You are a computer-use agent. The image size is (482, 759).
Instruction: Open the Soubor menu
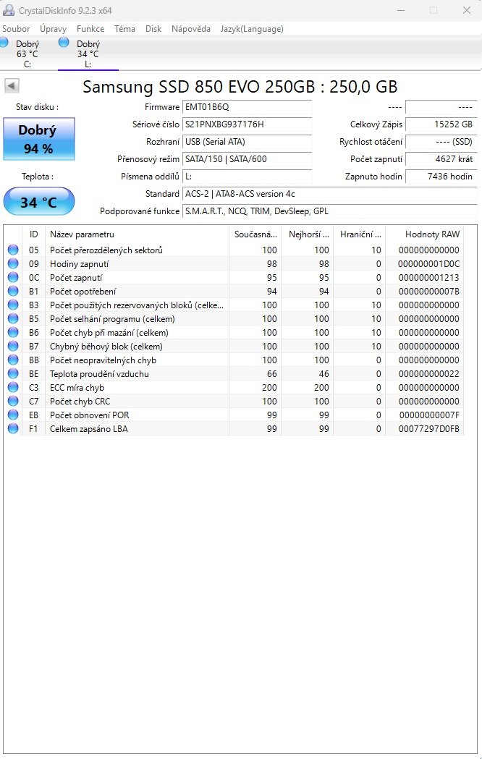pos(16,28)
